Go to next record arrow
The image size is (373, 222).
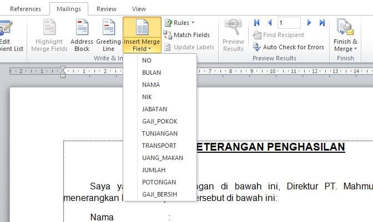310,23
